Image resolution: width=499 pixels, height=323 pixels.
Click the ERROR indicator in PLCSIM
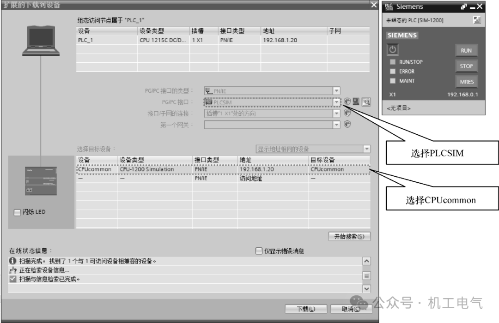(393, 72)
